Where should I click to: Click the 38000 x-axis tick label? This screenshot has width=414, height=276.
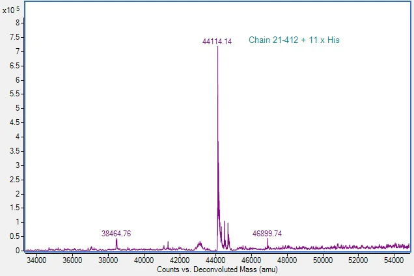[x=108, y=260]
